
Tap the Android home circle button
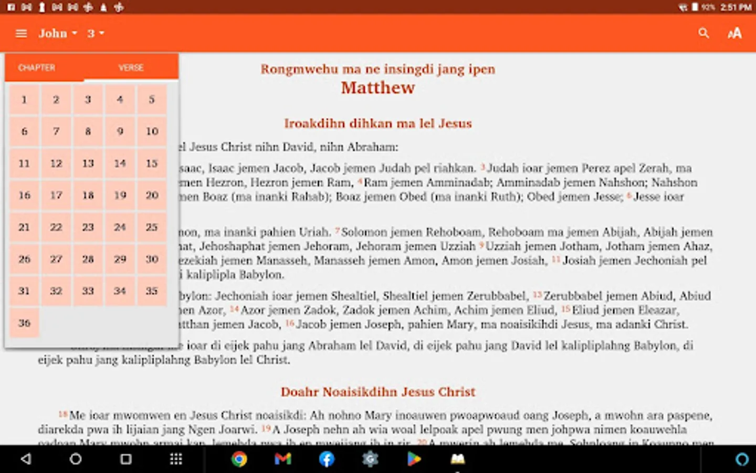76,459
